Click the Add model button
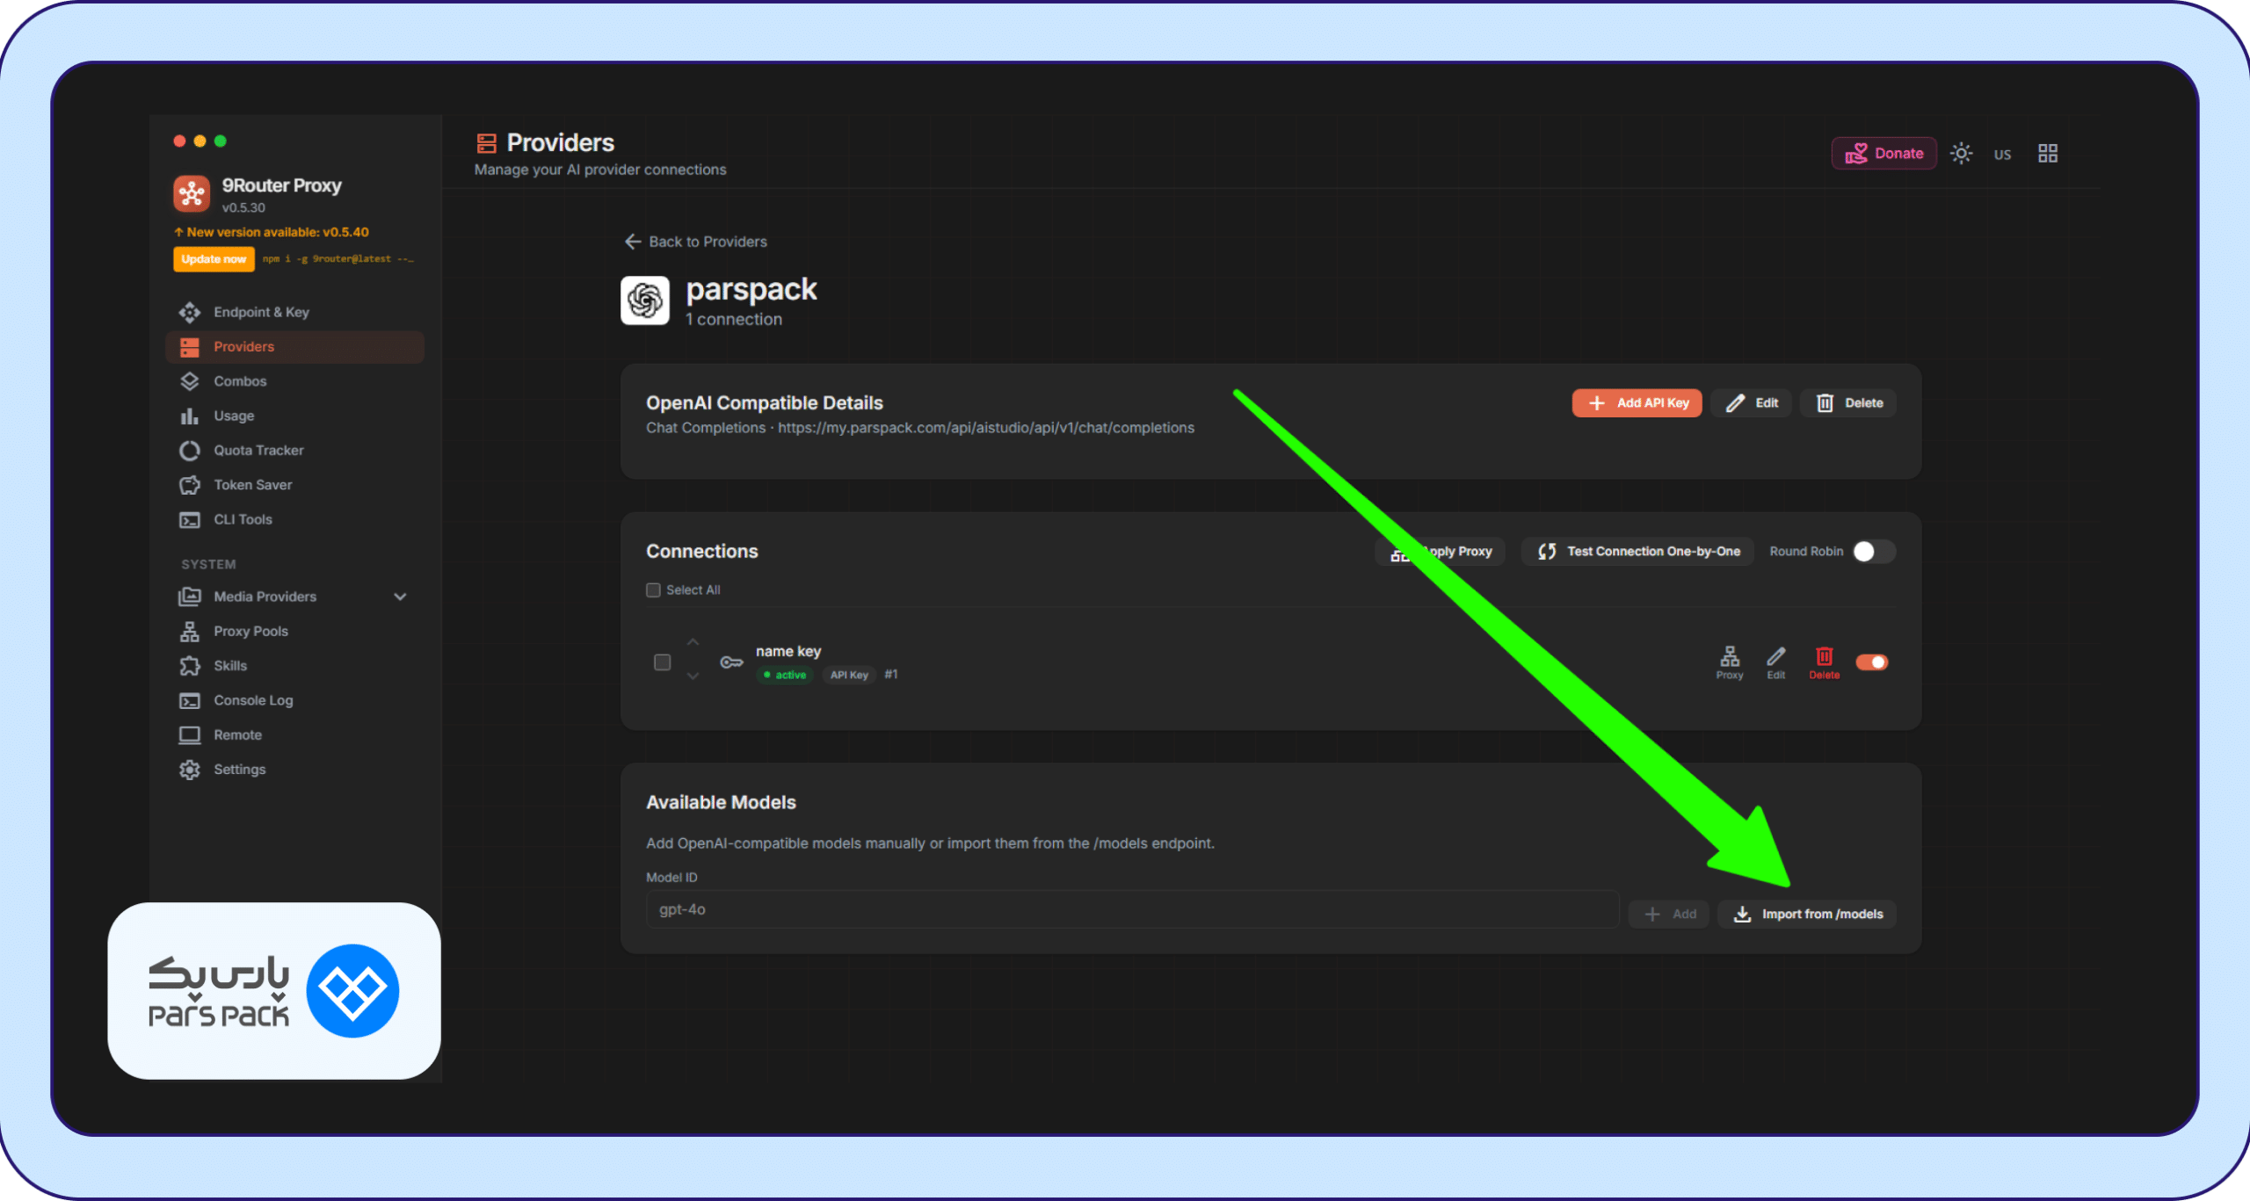Image resolution: width=2250 pixels, height=1201 pixels. 1669,914
